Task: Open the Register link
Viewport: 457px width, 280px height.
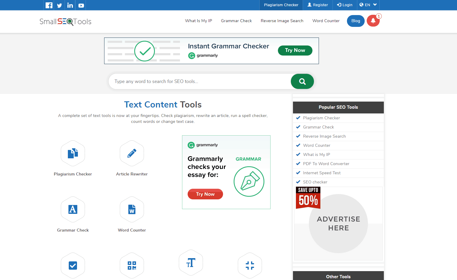Action: tap(318, 5)
